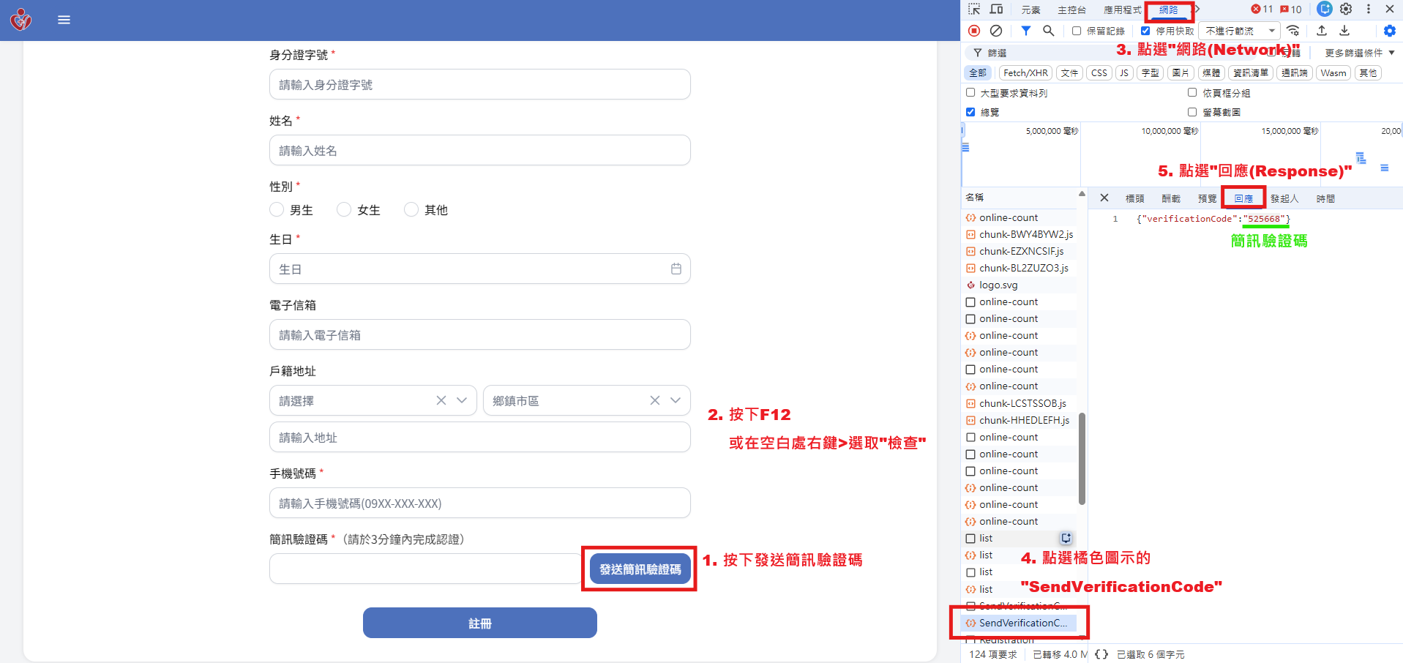Select the 女生 gender radio button
Screen dimensions: 1403x663
[x=344, y=210]
